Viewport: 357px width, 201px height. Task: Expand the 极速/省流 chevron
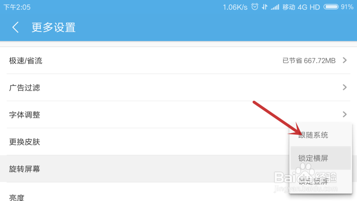[345, 60]
